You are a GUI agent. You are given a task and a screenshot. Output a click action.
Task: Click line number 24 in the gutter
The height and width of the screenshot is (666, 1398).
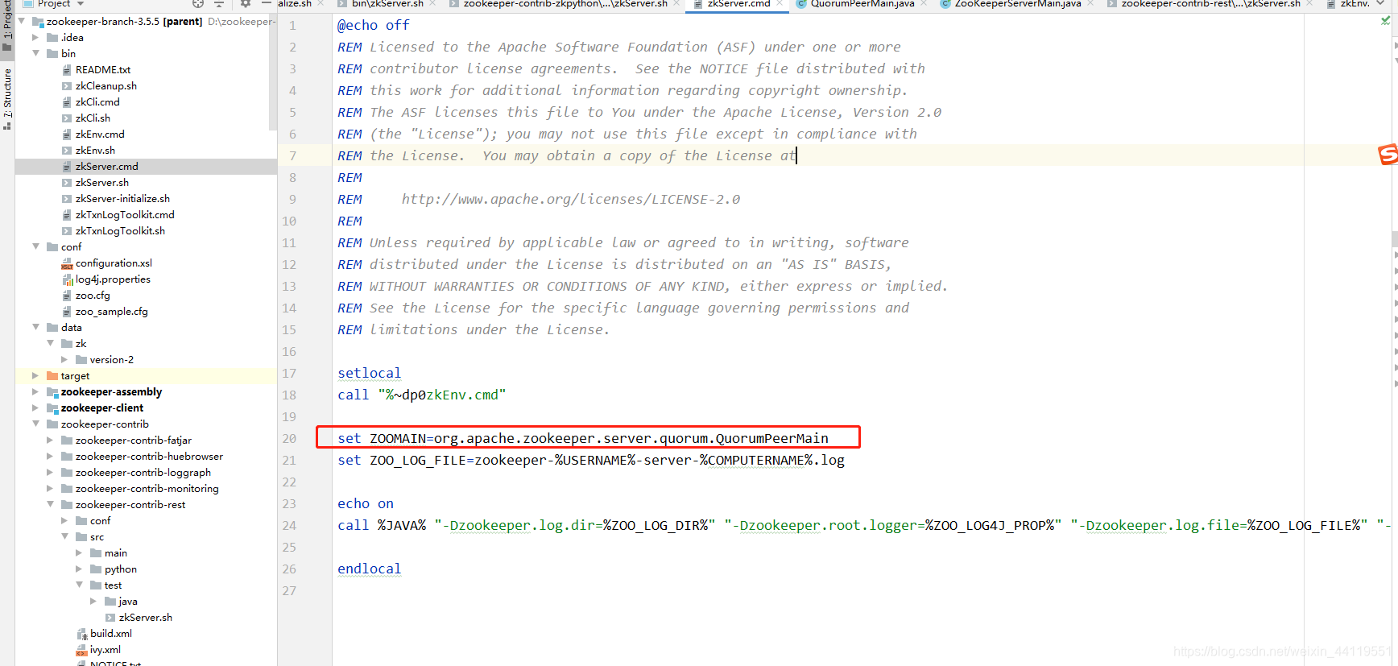pos(289,525)
